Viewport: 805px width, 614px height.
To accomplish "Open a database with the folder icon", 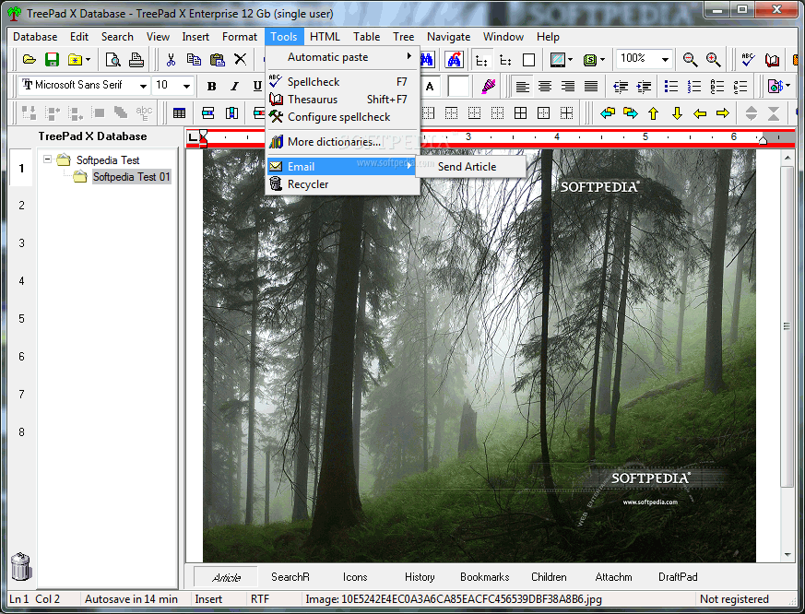I will point(30,60).
